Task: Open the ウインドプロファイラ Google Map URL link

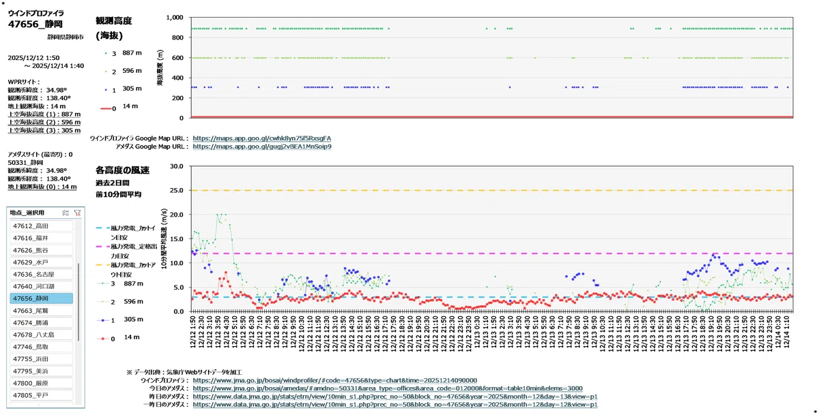Action: pyautogui.click(x=261, y=138)
